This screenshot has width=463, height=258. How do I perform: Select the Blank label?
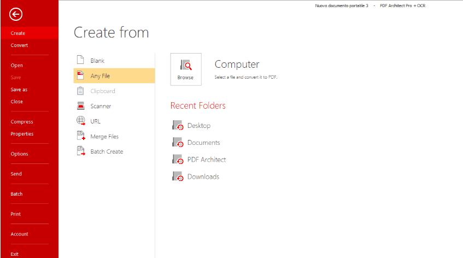[97, 61]
